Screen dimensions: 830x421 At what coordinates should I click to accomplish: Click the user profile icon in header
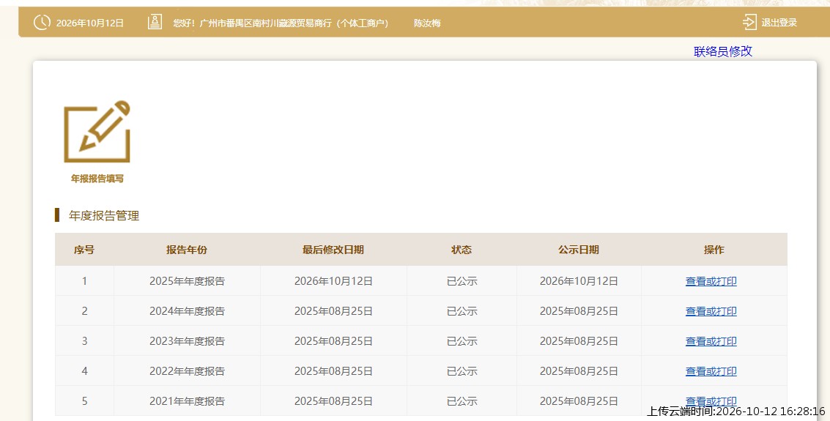(155, 22)
